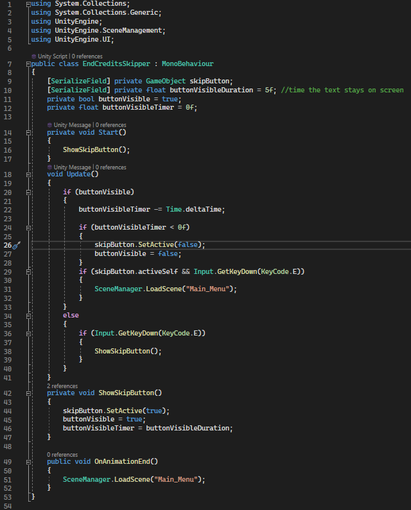Click 'buttonVisibleDuration' on line 10
The image size is (411, 510).
click(x=211, y=90)
